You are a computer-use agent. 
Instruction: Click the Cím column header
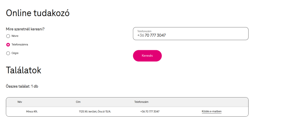tap(78, 102)
